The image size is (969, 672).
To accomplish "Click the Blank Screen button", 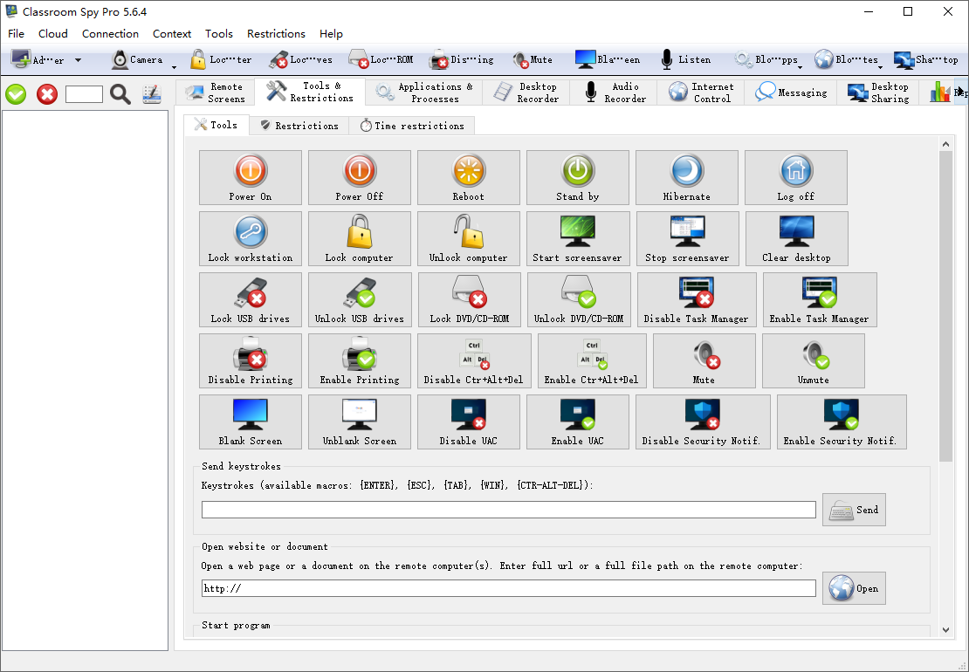I will 250,422.
